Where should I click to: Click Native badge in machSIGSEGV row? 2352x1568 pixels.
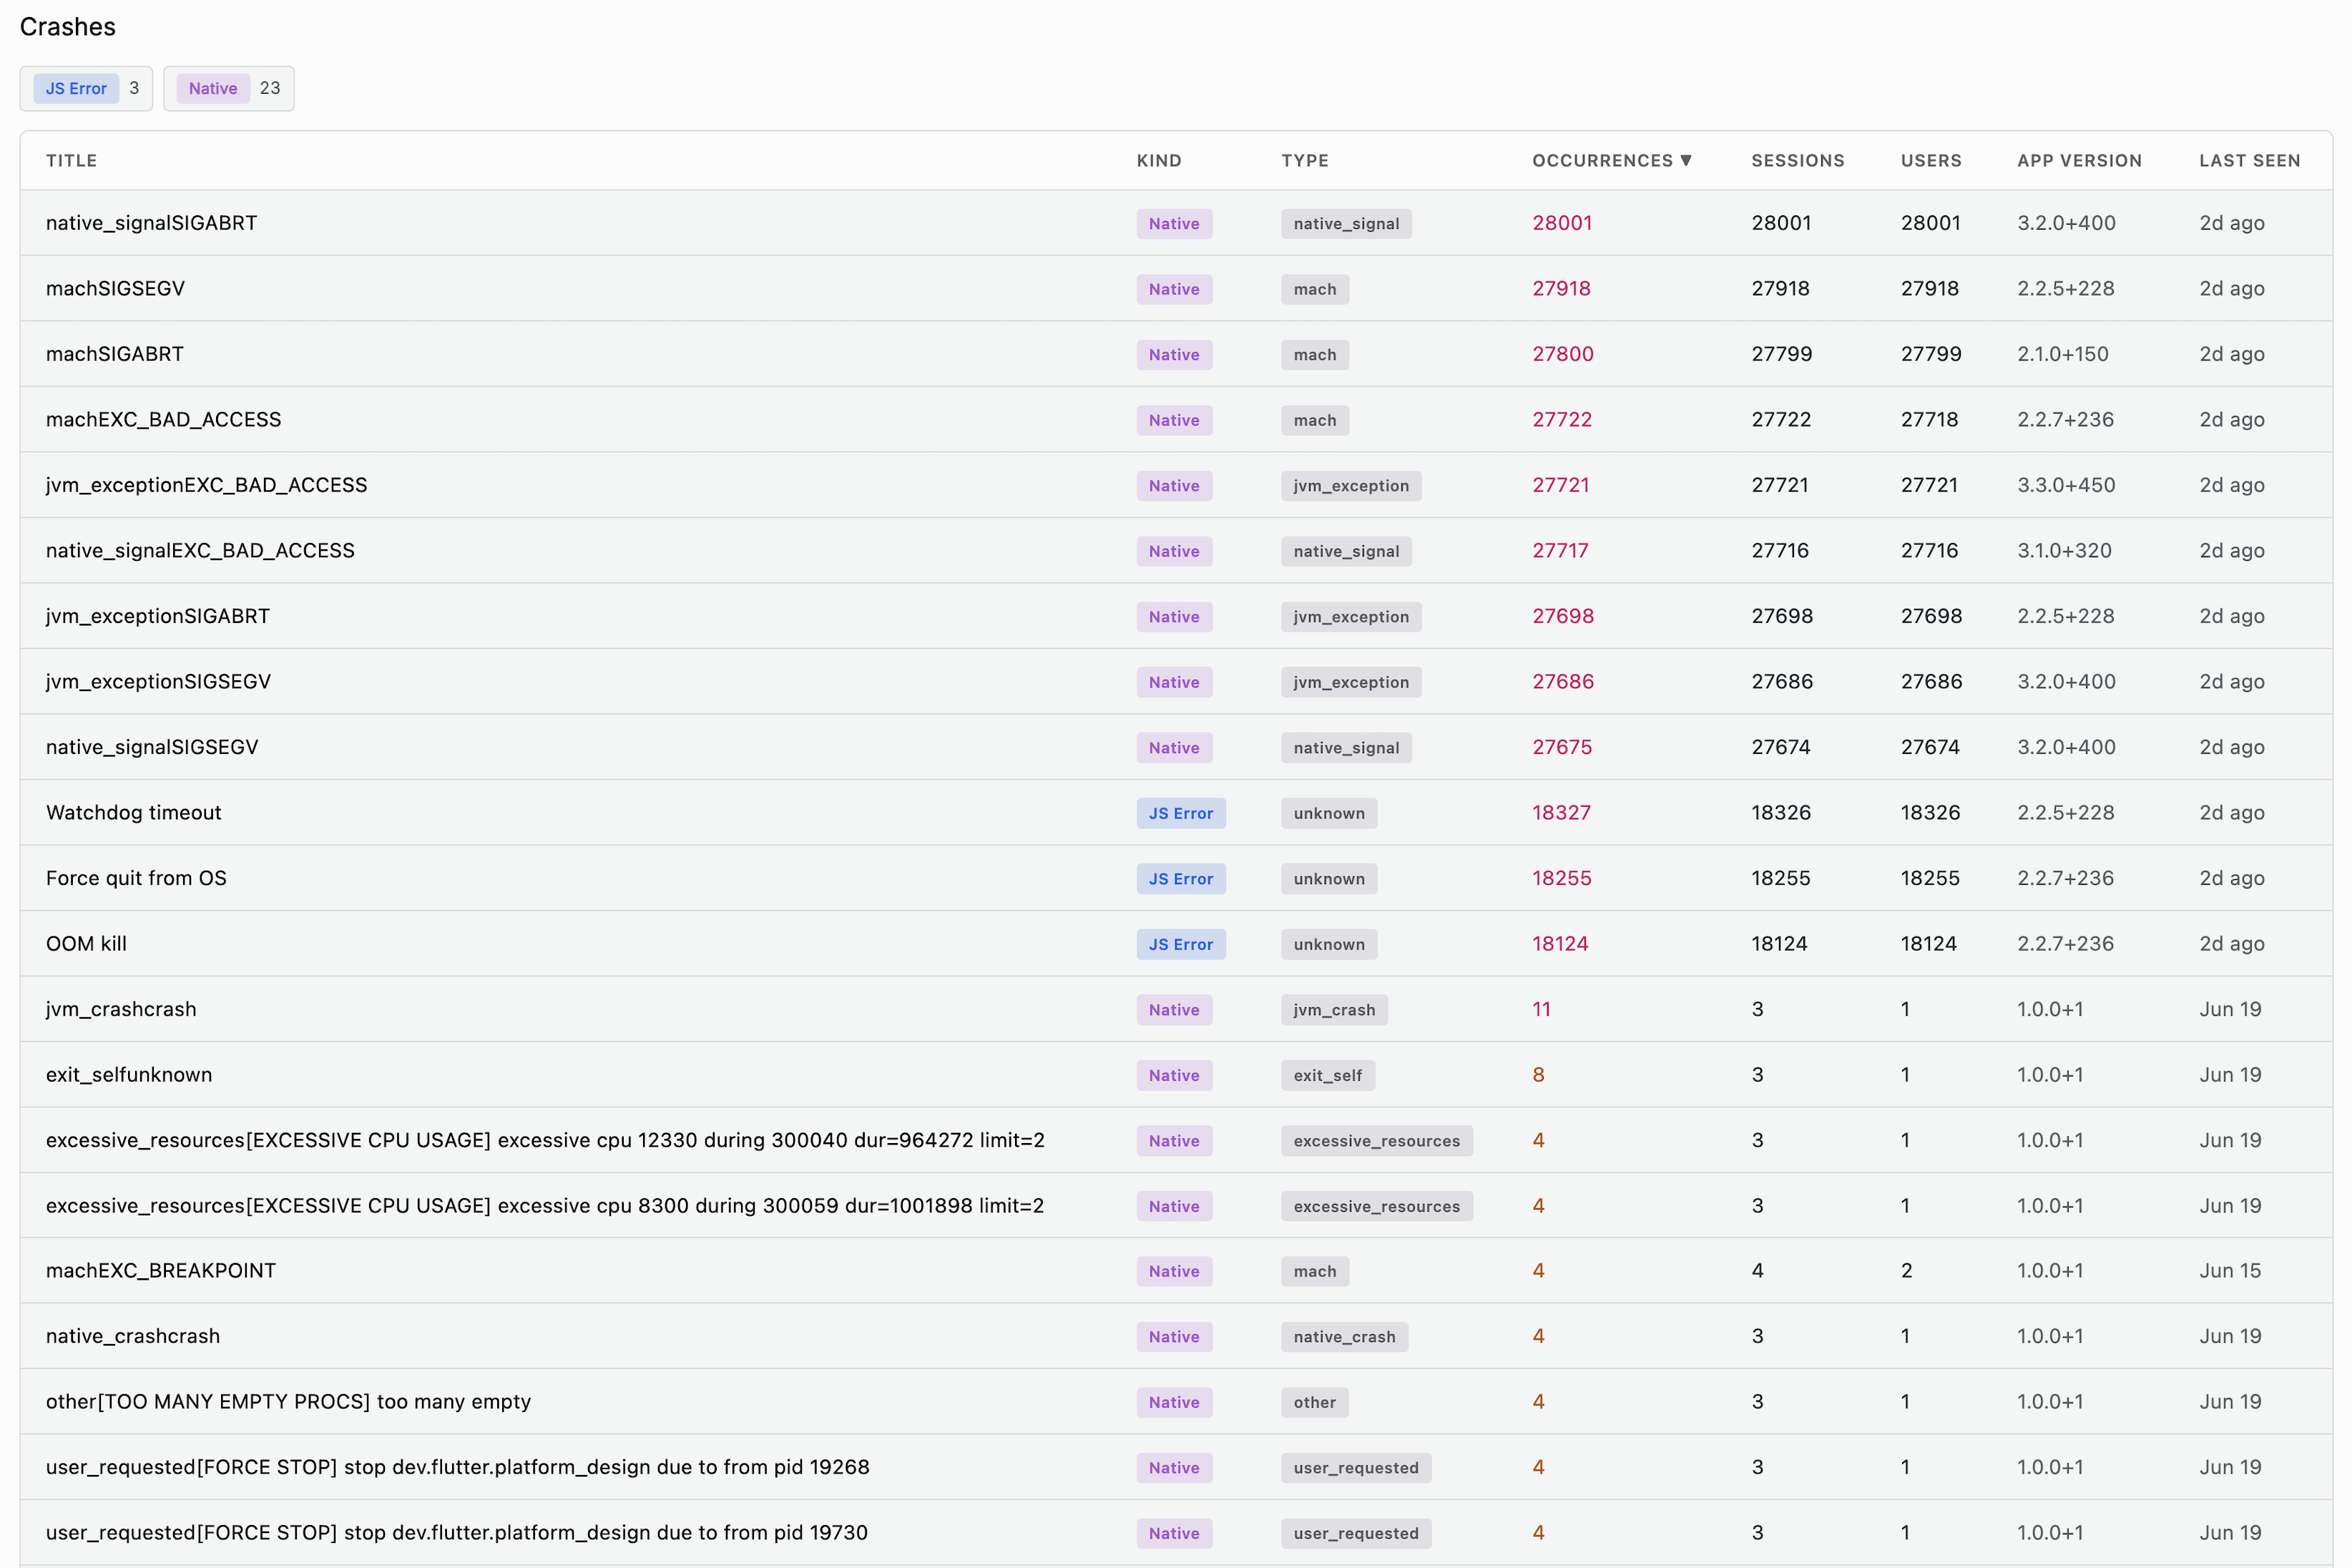(1174, 289)
